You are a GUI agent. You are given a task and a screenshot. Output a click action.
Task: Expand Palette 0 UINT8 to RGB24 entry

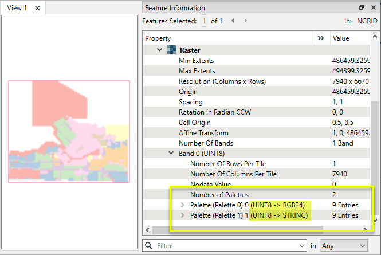[x=183, y=205]
